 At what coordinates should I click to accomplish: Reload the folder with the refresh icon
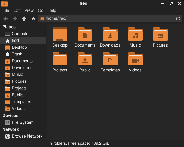(178, 19)
